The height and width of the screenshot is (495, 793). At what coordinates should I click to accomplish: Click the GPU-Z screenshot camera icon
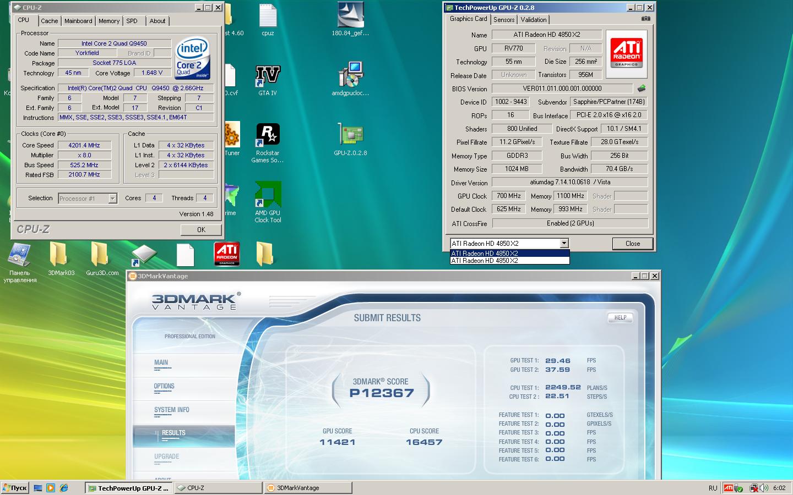coord(646,19)
